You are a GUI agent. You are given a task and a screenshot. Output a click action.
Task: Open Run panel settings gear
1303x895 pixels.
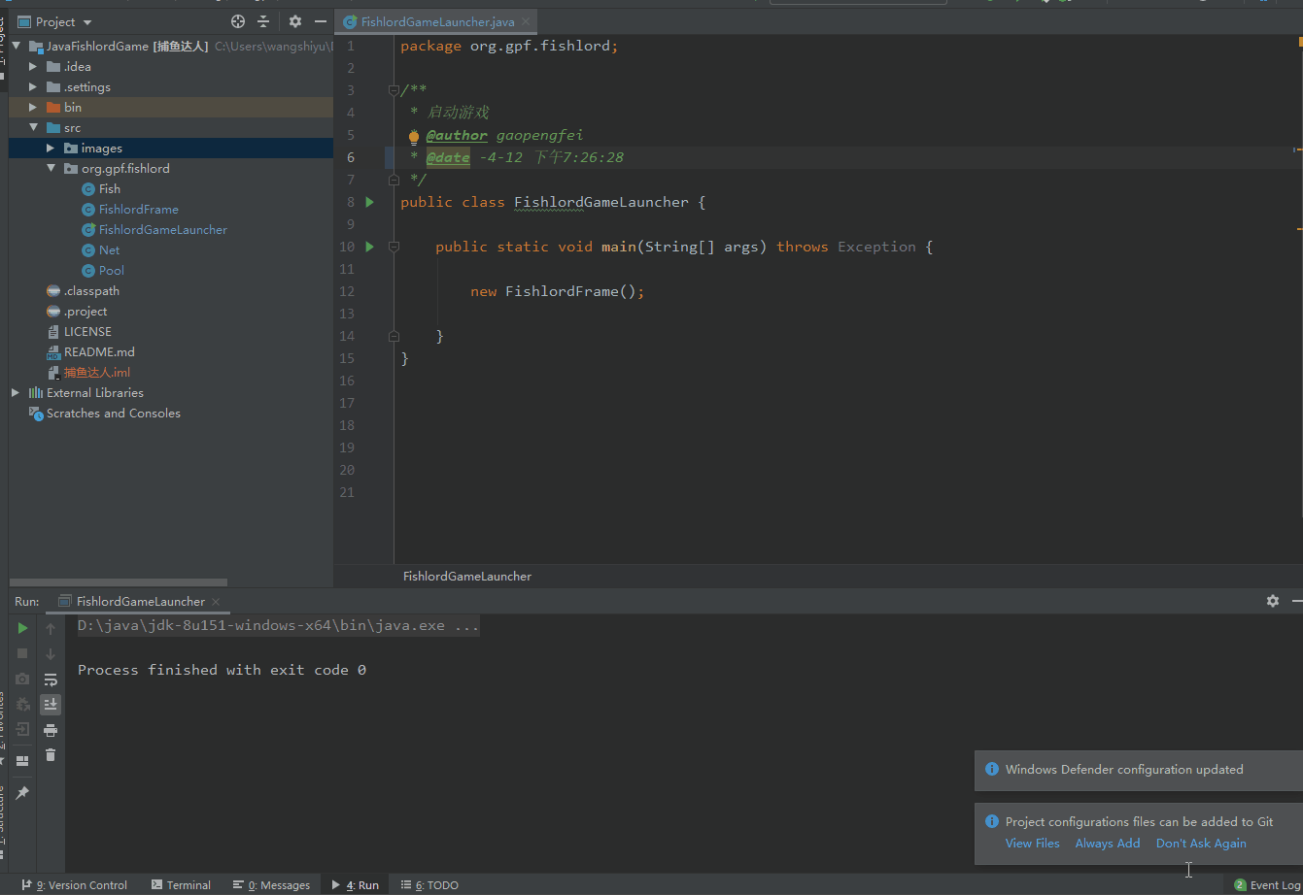pyautogui.click(x=1273, y=601)
